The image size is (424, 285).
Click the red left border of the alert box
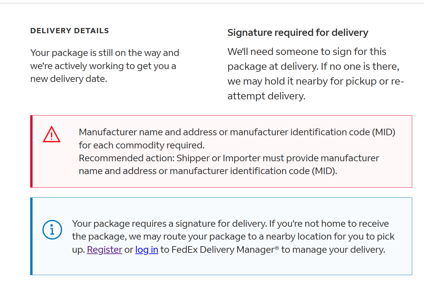point(31,151)
